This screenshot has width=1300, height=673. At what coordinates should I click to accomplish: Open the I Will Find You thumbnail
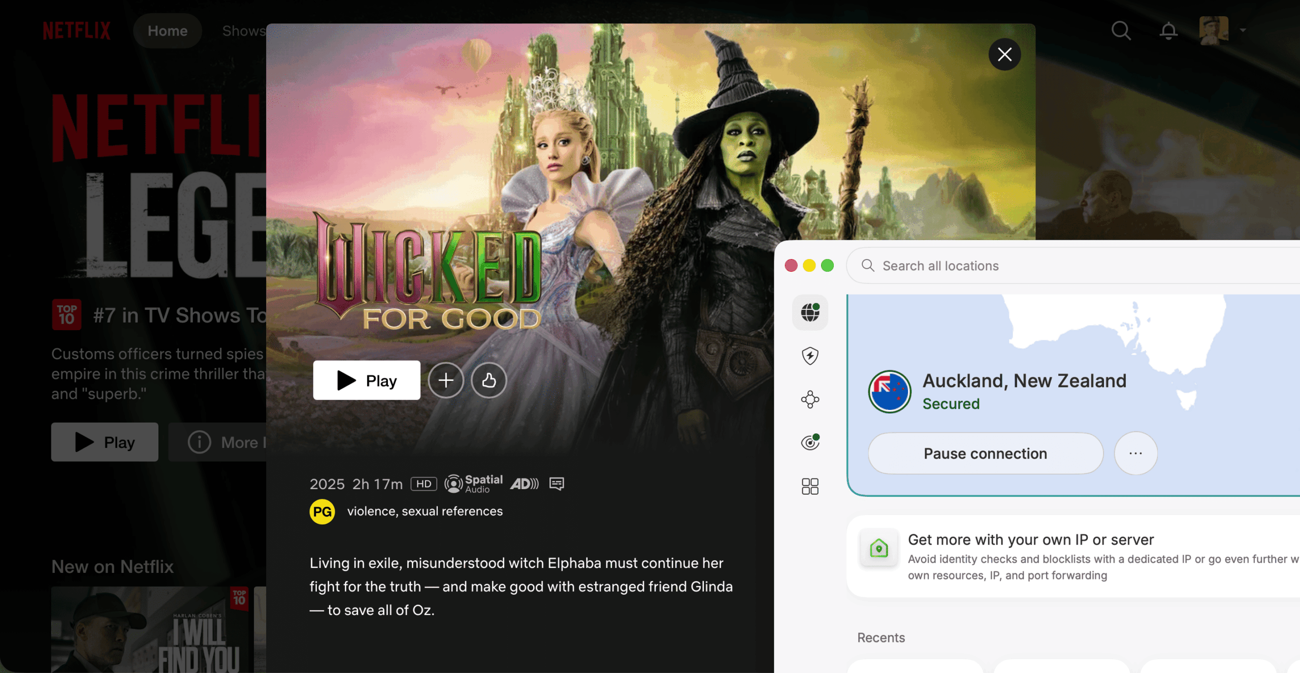coord(150,630)
